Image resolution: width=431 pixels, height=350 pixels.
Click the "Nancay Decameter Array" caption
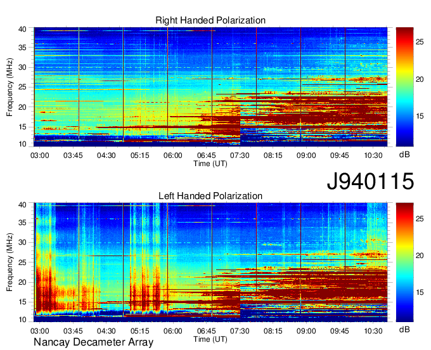93,342
